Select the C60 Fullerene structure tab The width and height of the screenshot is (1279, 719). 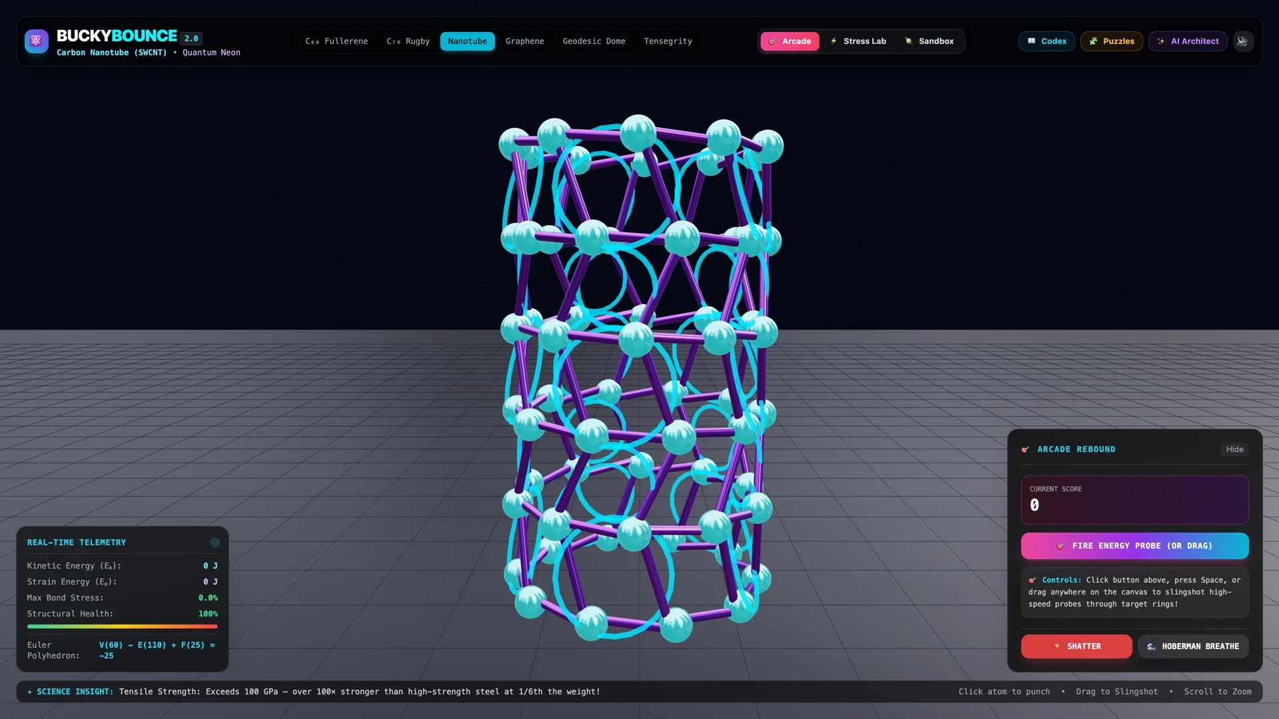coord(336,41)
